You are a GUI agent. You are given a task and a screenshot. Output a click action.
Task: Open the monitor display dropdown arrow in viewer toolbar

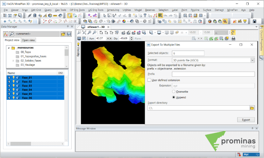pos(163,33)
